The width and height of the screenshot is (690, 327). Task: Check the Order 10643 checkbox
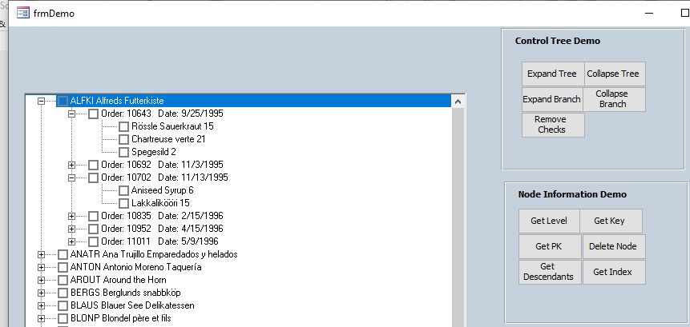pos(93,114)
